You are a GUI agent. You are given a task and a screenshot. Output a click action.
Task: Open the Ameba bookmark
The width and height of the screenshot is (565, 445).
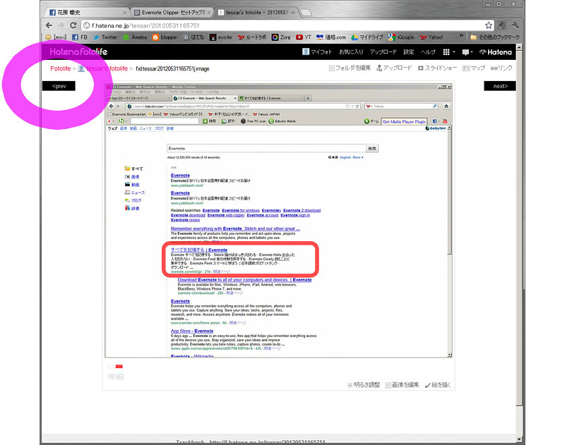pyautogui.click(x=135, y=37)
